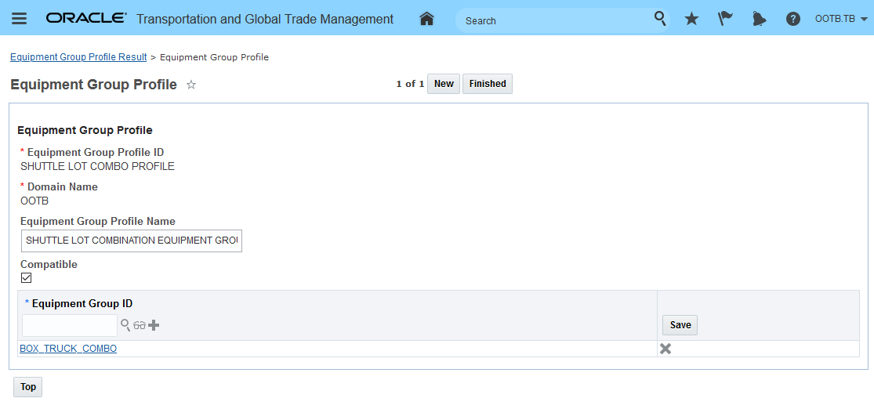
Task: Save the Equipment Group ID row
Action: [x=680, y=325]
